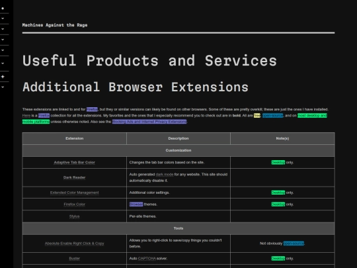This screenshot has width=357, height=268.
Task: Click the Desktop tag in Extended Color Management row
Action: click(x=278, y=193)
